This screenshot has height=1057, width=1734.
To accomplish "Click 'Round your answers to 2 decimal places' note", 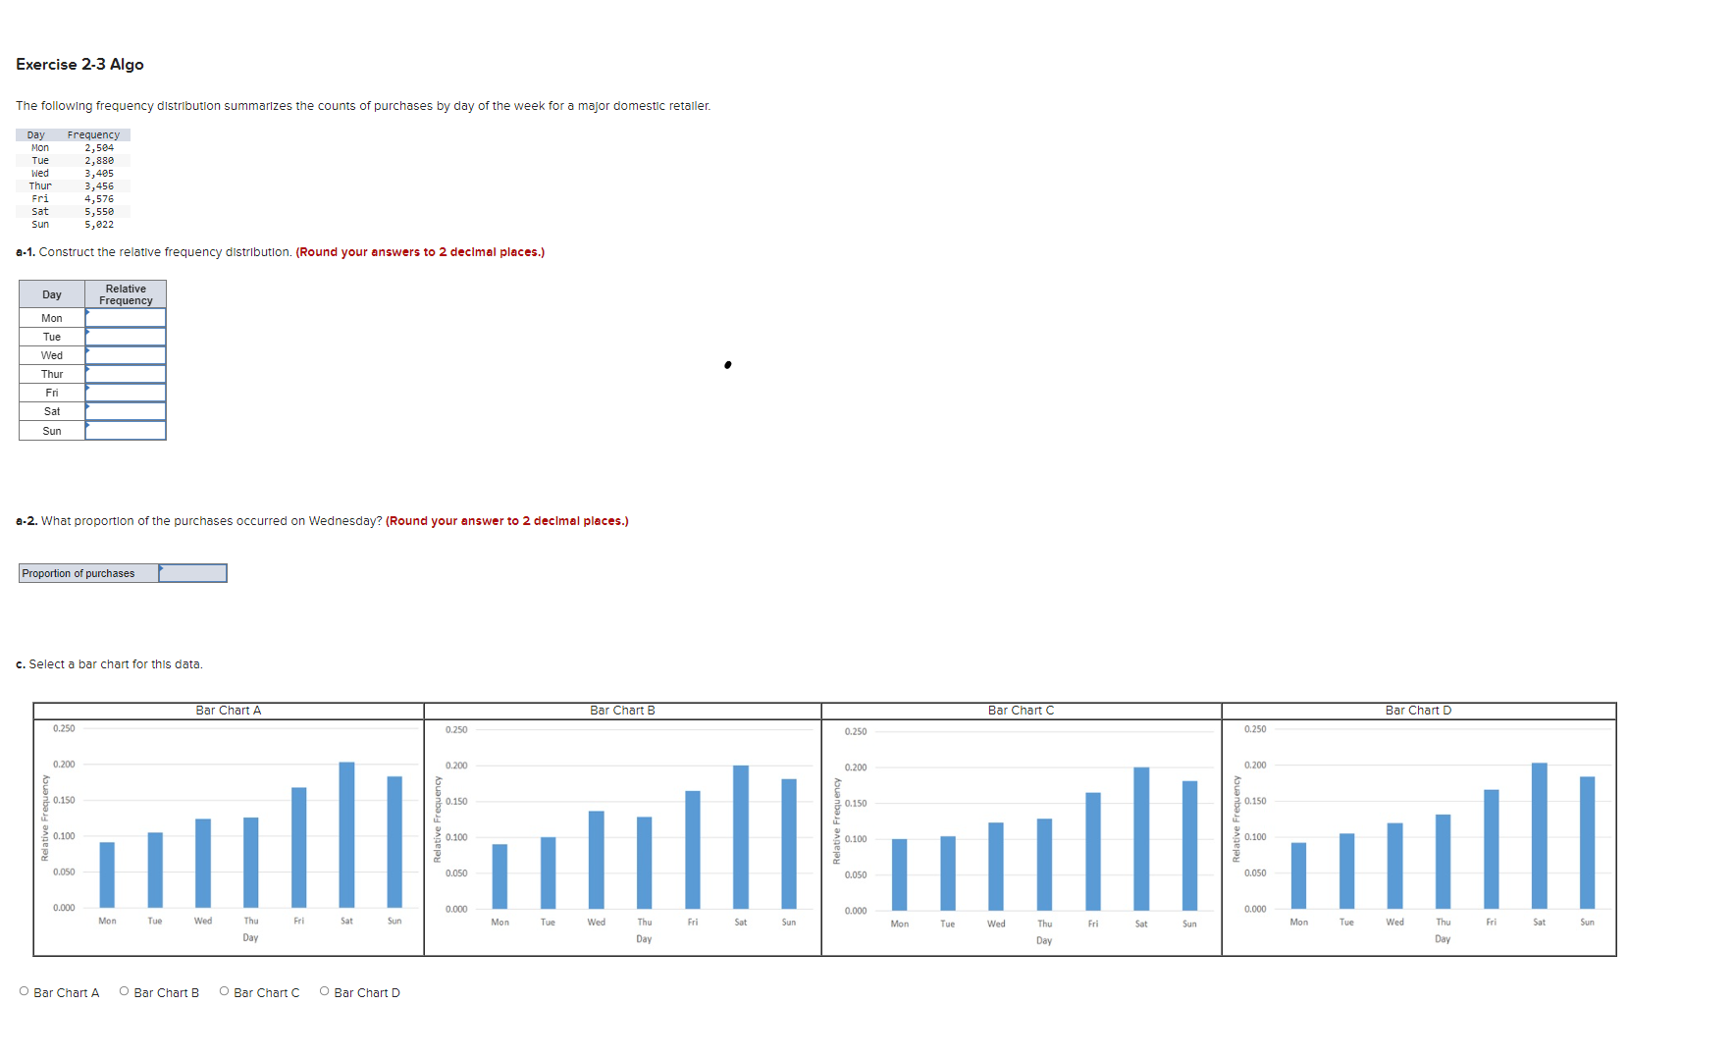I will (420, 252).
